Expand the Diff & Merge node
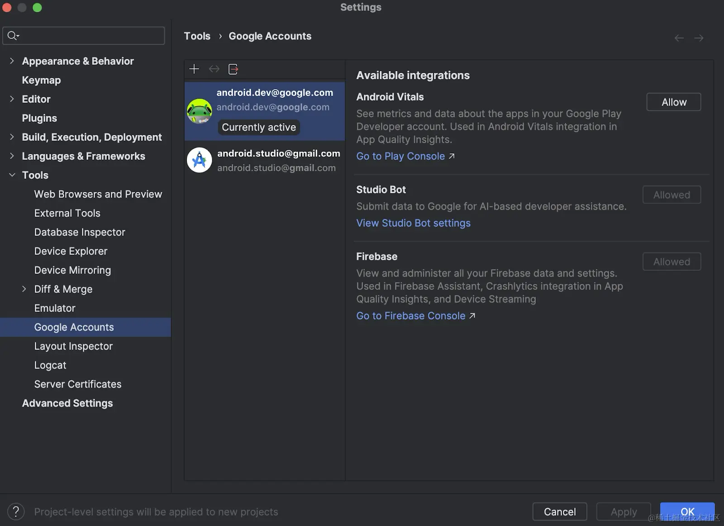The height and width of the screenshot is (526, 724). (24, 289)
